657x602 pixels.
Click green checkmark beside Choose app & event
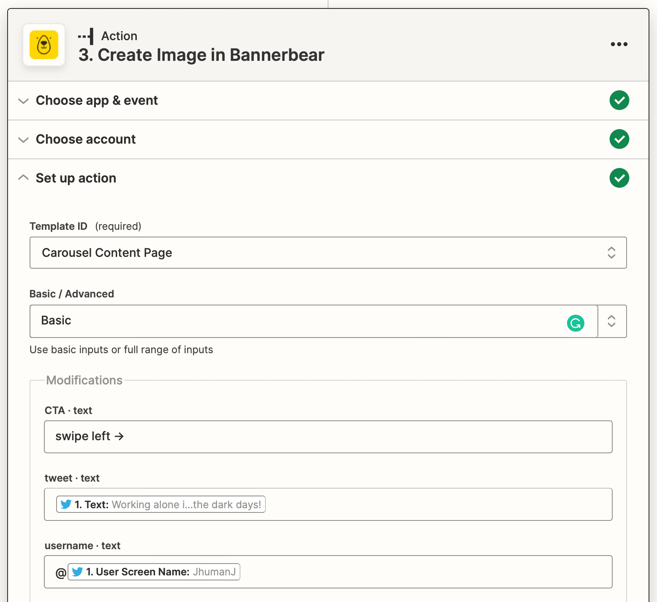[x=619, y=101]
